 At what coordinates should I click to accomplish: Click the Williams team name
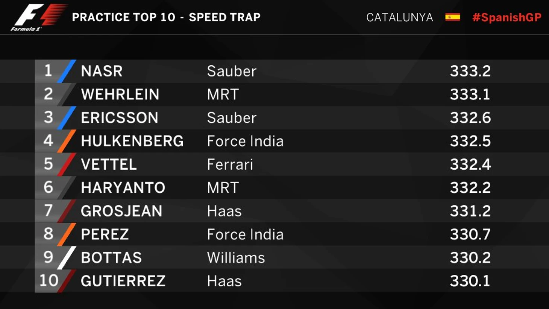236,258
